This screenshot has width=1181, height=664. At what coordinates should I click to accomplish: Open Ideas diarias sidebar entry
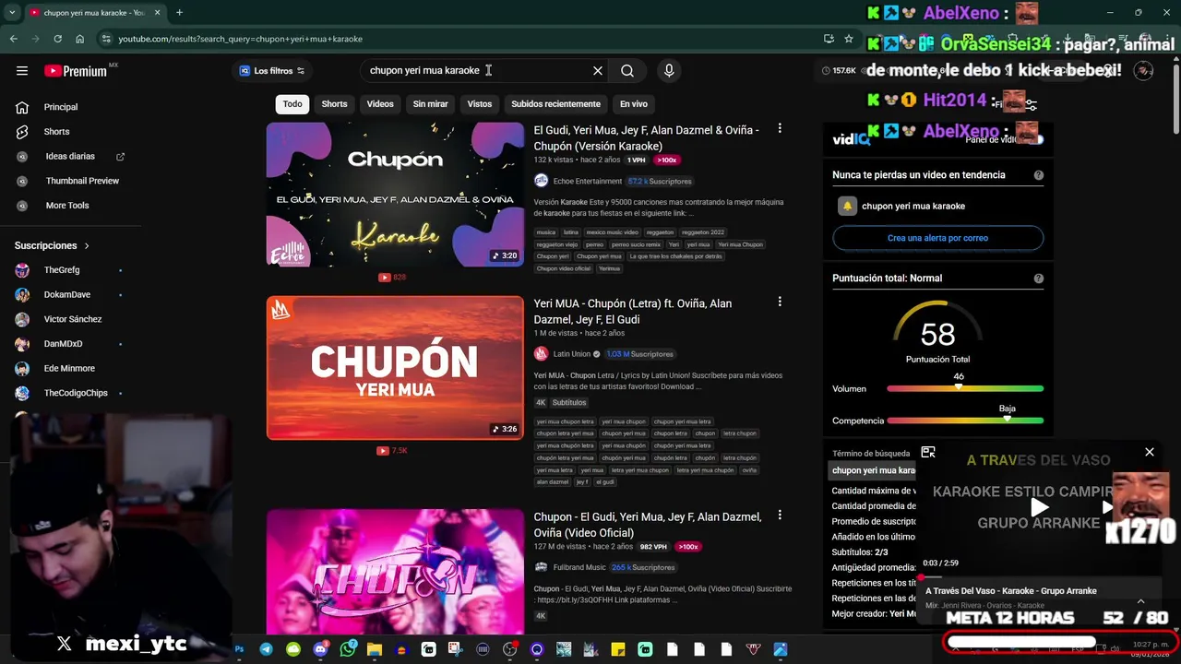coord(70,157)
